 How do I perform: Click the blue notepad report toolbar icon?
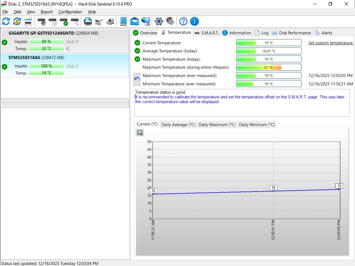[x=123, y=21]
